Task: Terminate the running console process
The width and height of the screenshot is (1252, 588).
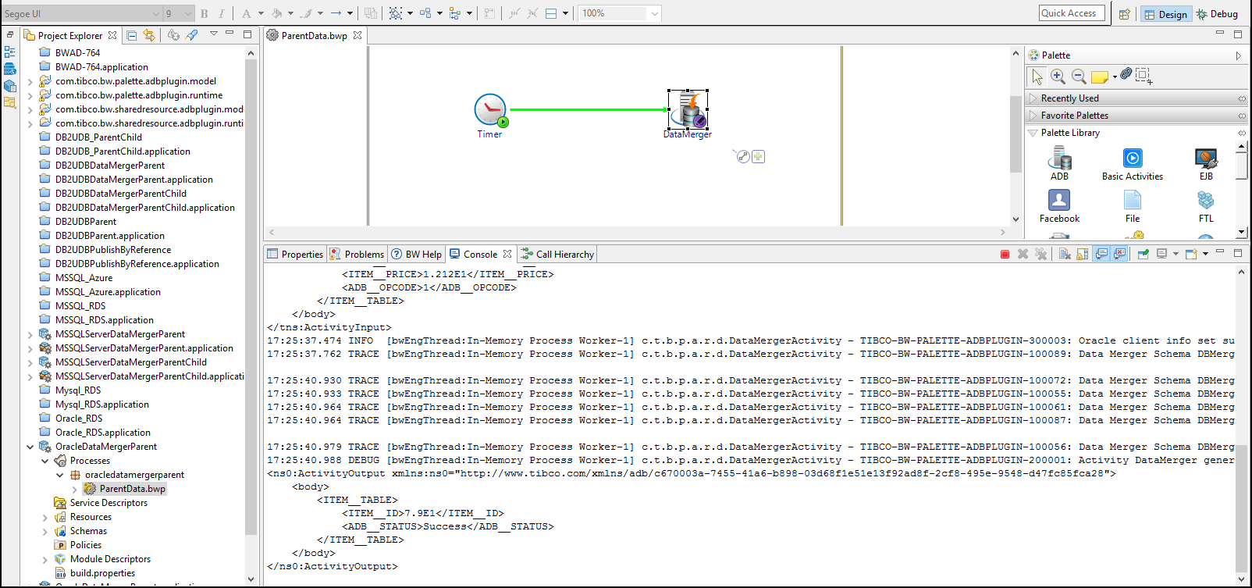Action: (1005, 255)
